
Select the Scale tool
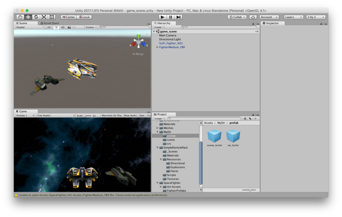44,17
